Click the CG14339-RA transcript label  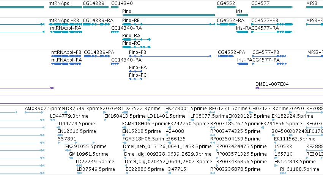point(98,20)
